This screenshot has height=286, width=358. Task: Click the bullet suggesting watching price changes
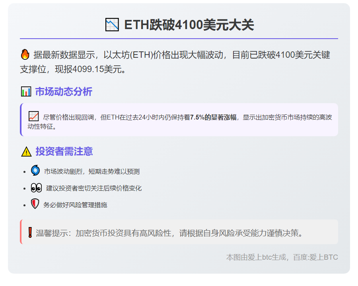coord(94,188)
